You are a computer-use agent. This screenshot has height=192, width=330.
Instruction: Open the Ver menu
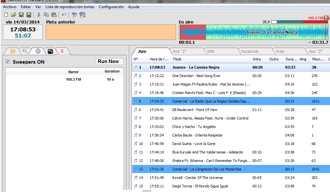pyautogui.click(x=38, y=7)
